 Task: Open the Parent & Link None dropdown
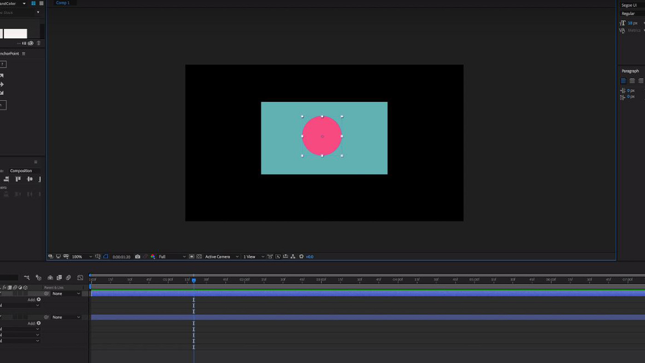coord(64,293)
